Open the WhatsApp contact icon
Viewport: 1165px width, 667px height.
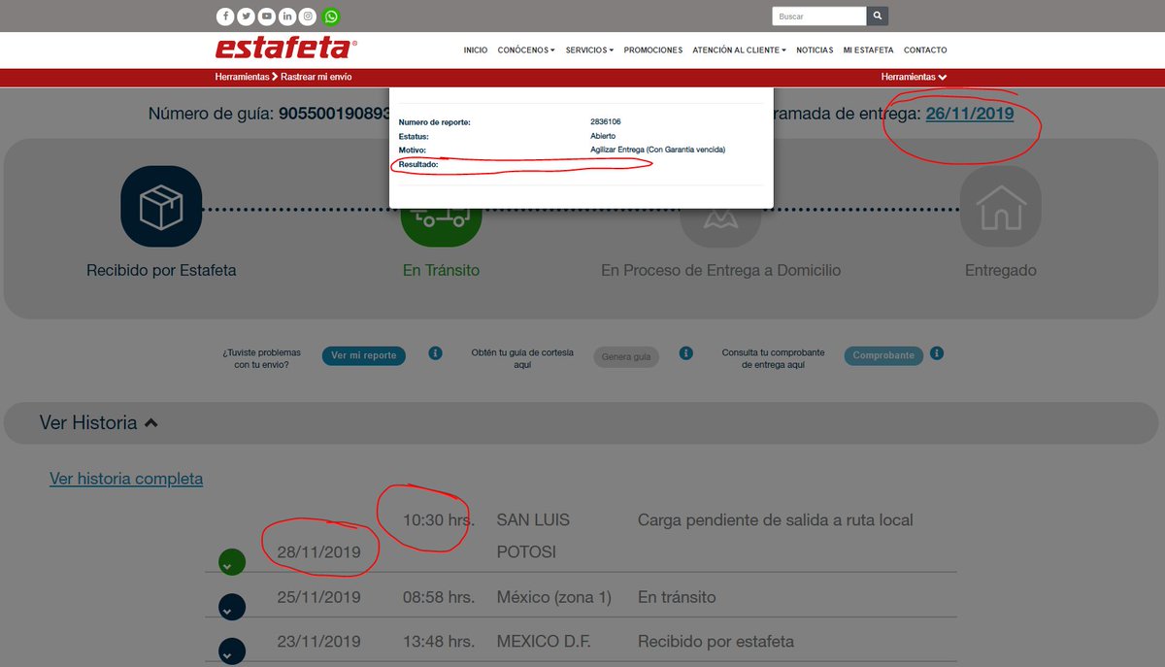tap(332, 17)
